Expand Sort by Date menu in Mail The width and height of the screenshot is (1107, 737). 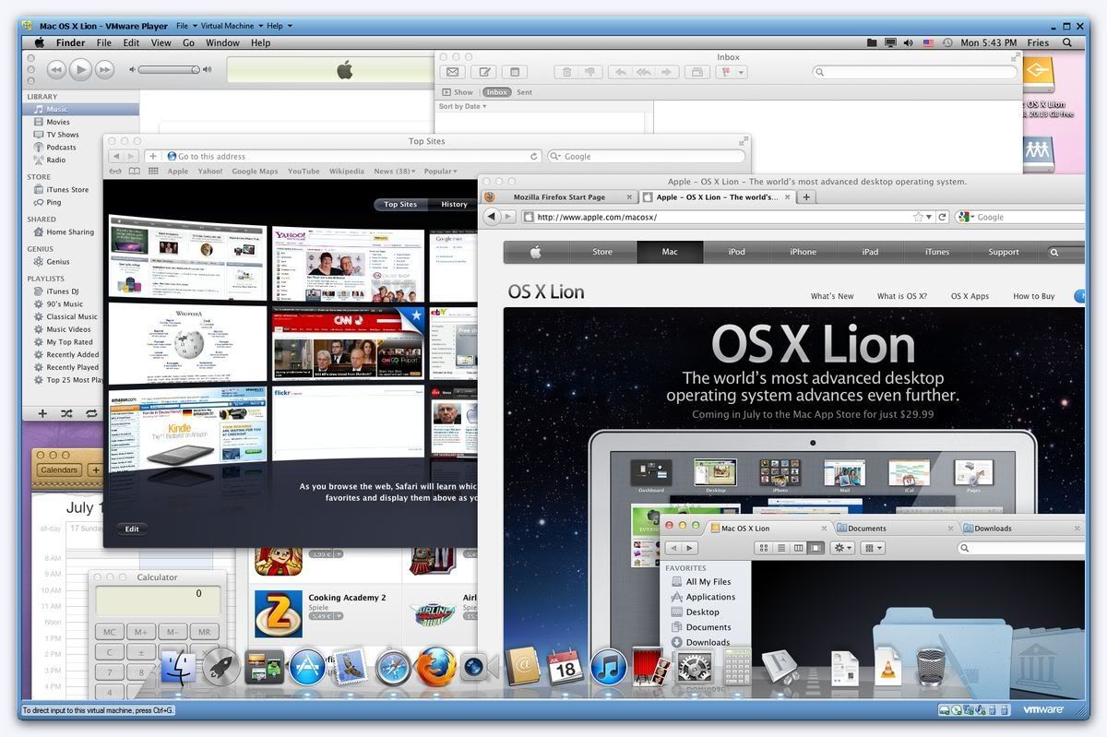[x=462, y=106]
